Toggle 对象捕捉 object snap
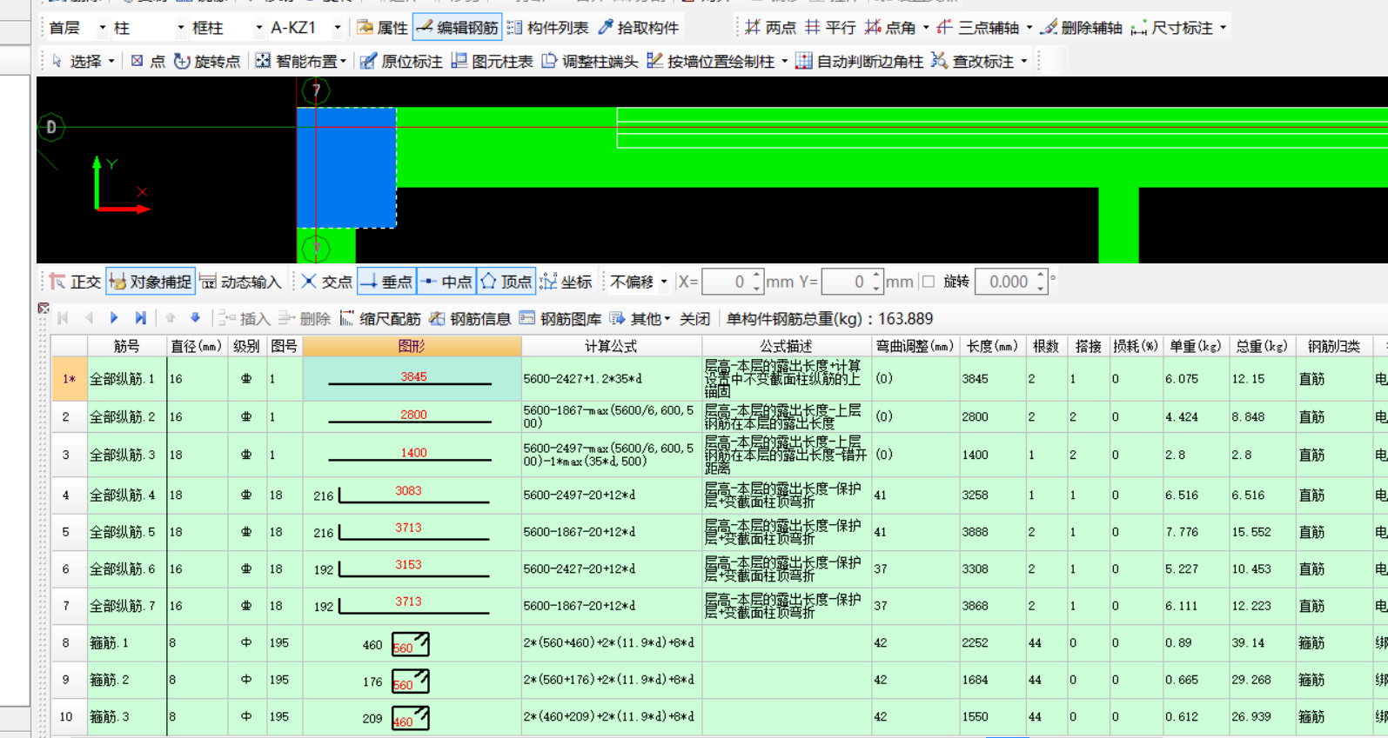Image resolution: width=1388 pixels, height=738 pixels. pos(151,282)
